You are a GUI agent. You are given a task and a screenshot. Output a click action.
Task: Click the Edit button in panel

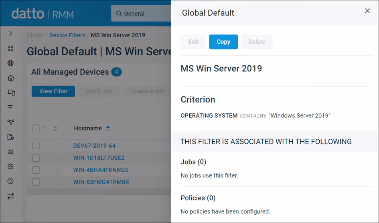pos(193,42)
